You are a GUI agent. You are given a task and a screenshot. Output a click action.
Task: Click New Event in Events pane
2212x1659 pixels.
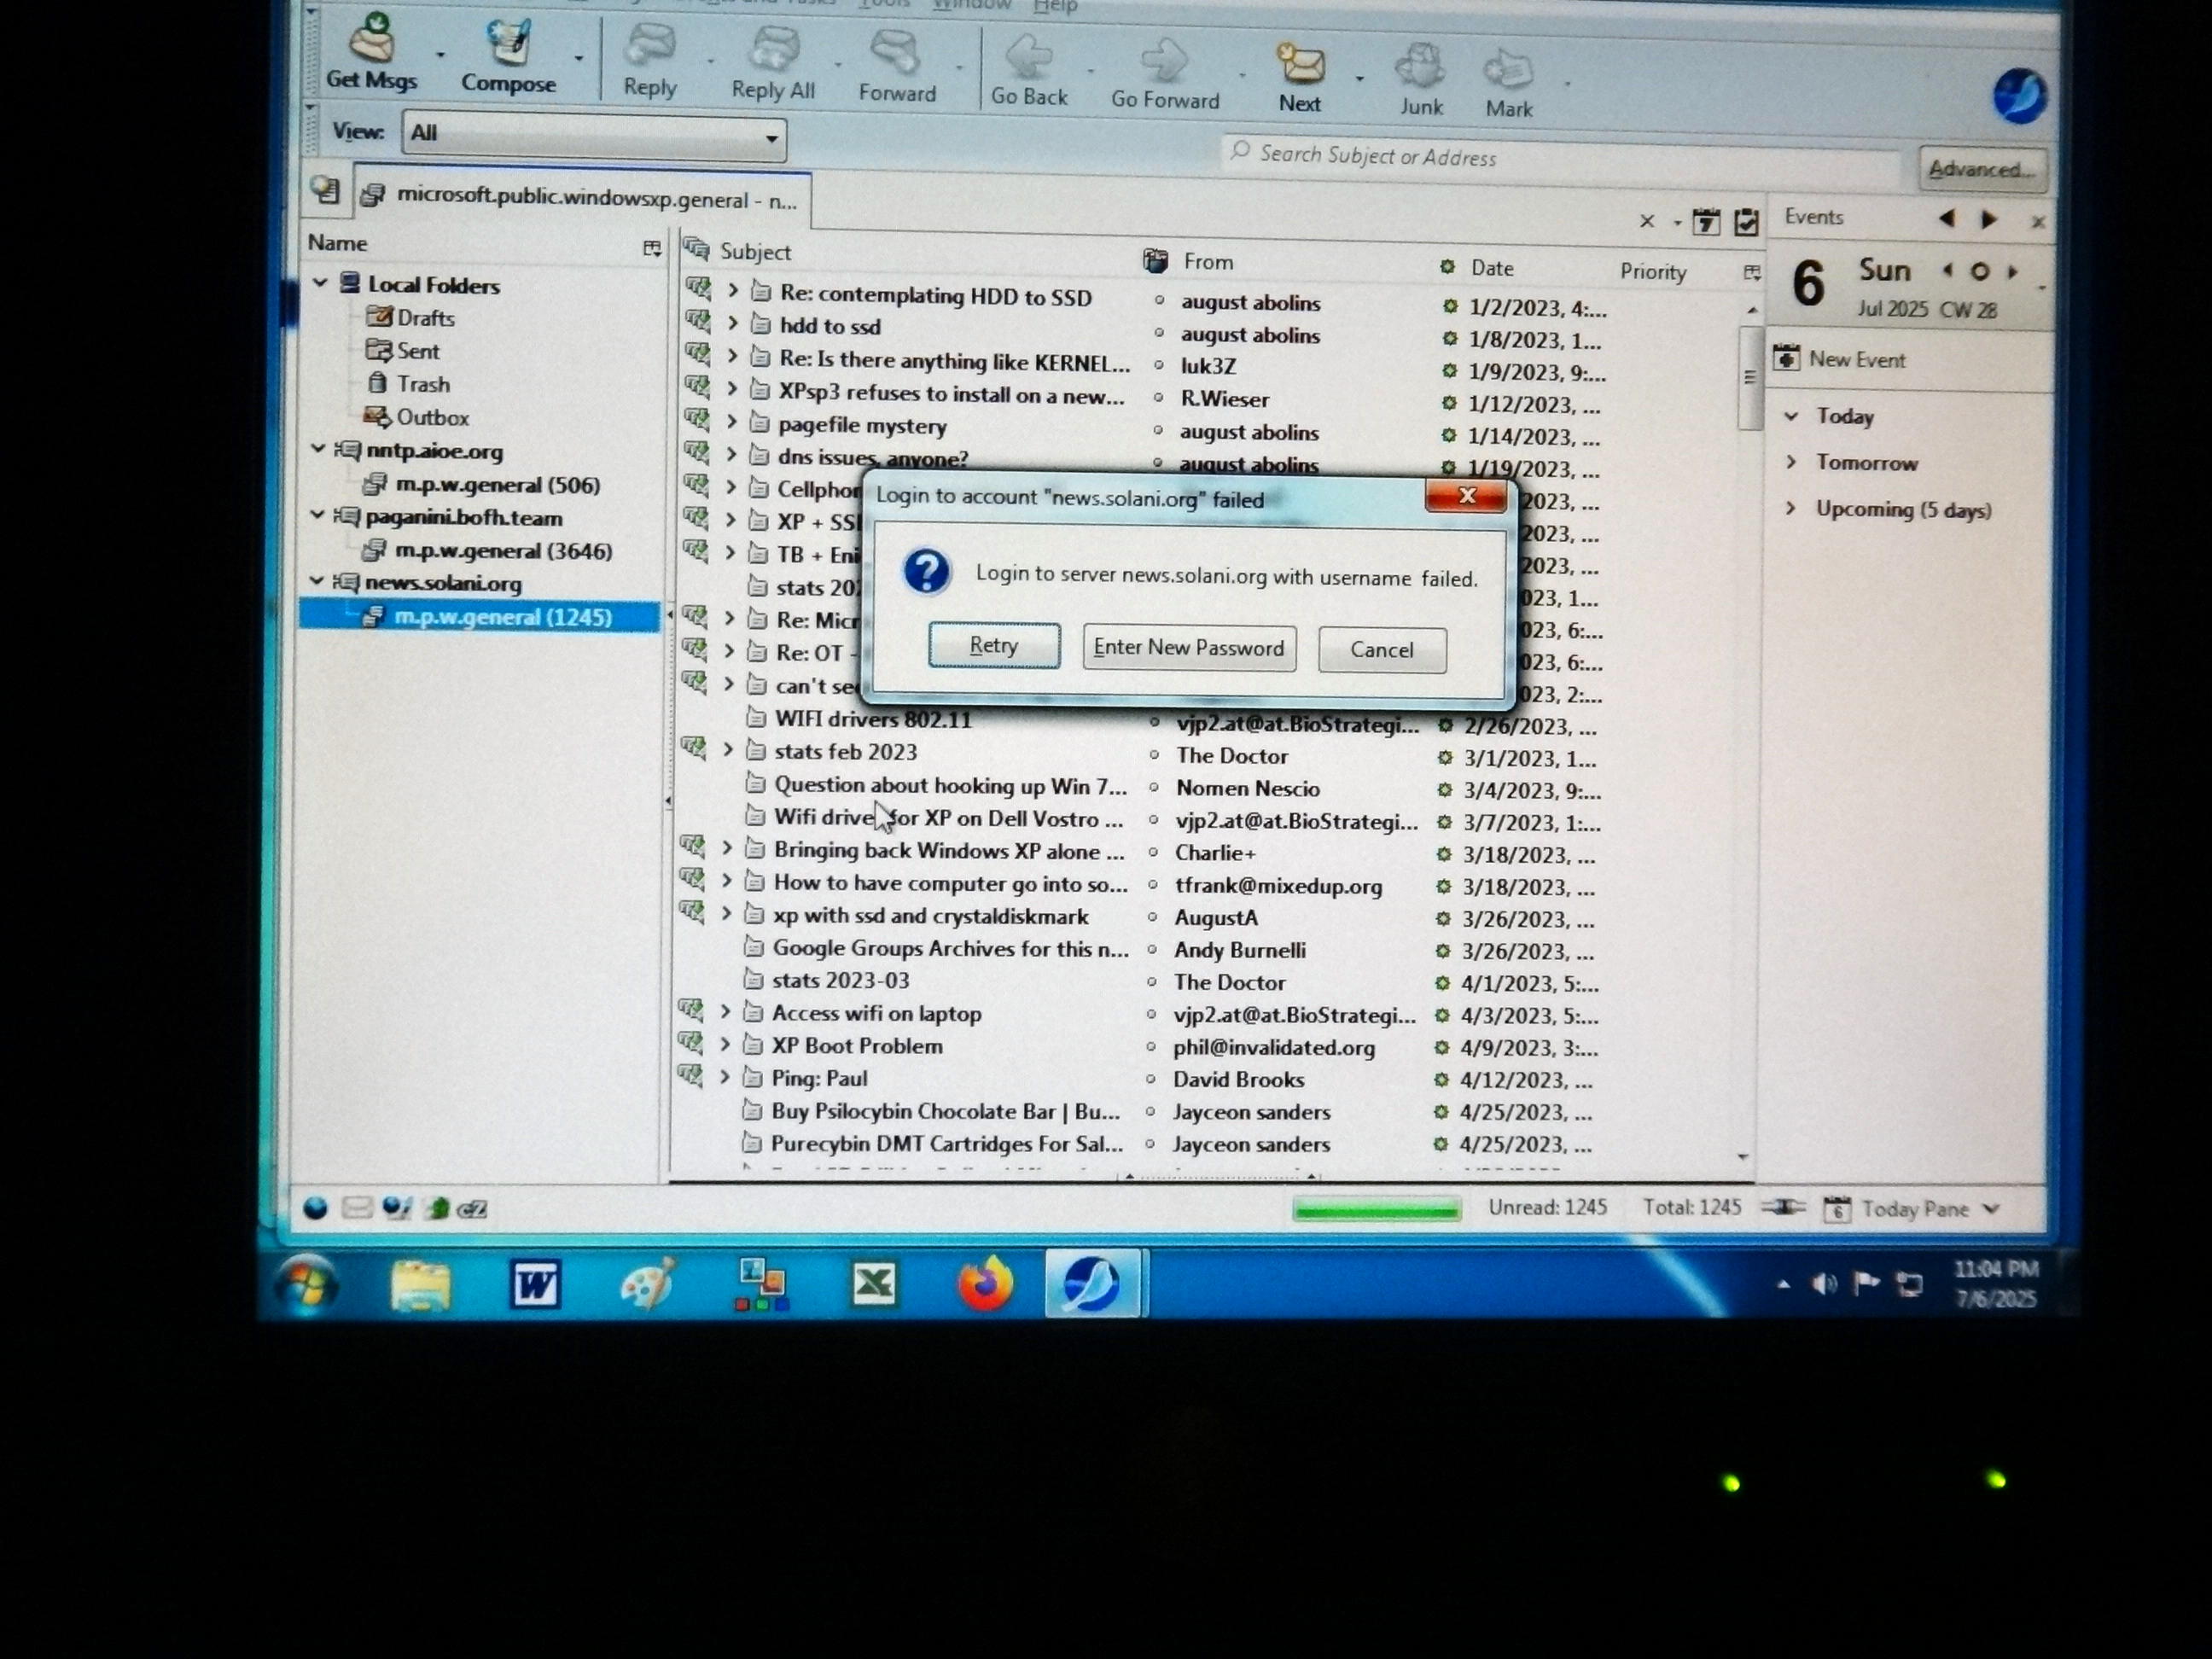click(x=1840, y=359)
